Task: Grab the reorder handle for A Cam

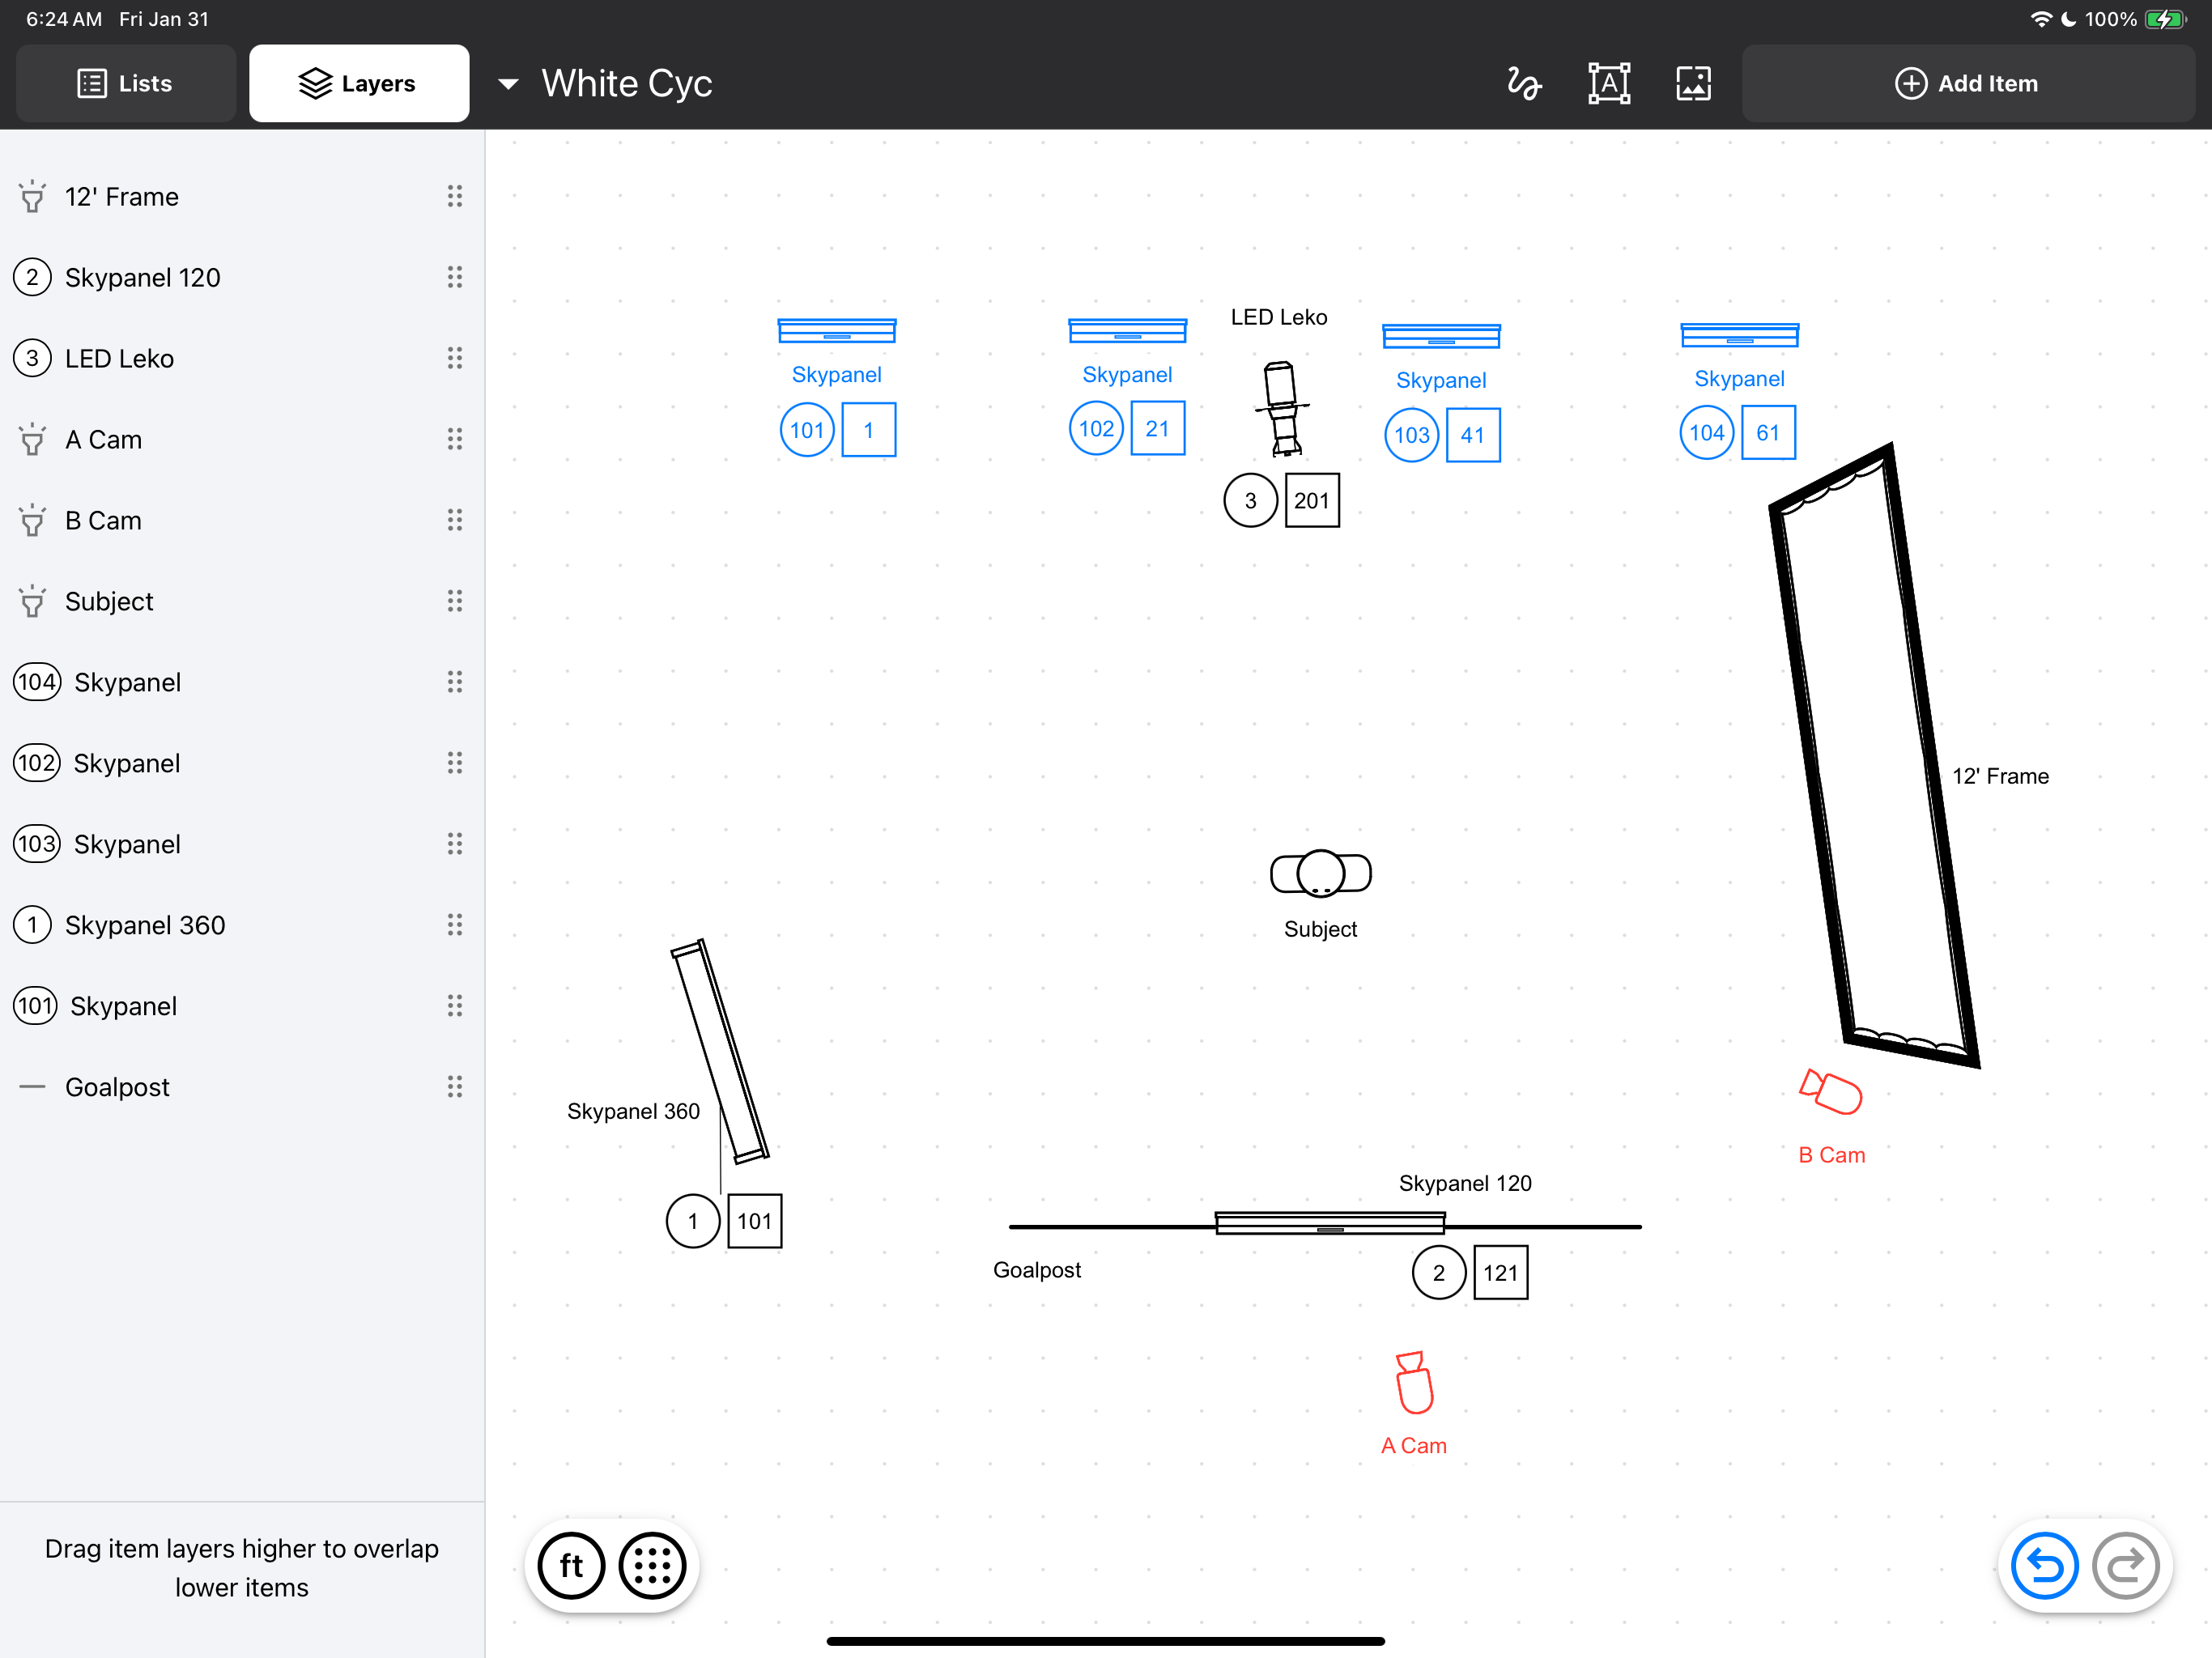Action: [455, 439]
